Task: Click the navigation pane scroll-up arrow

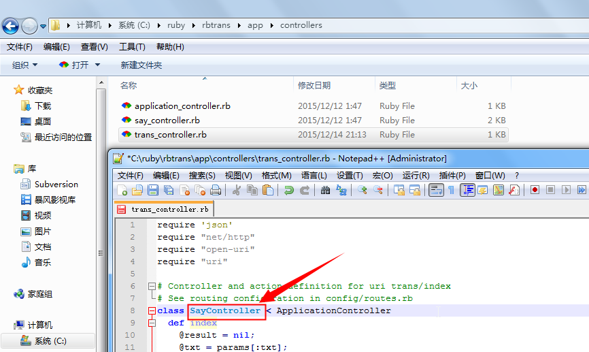Action: [x=101, y=83]
